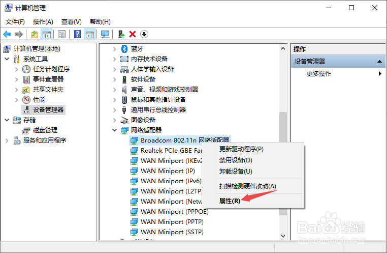The height and width of the screenshot is (253, 387).
Task: Click the red X uninstall device icon
Action: (133, 34)
